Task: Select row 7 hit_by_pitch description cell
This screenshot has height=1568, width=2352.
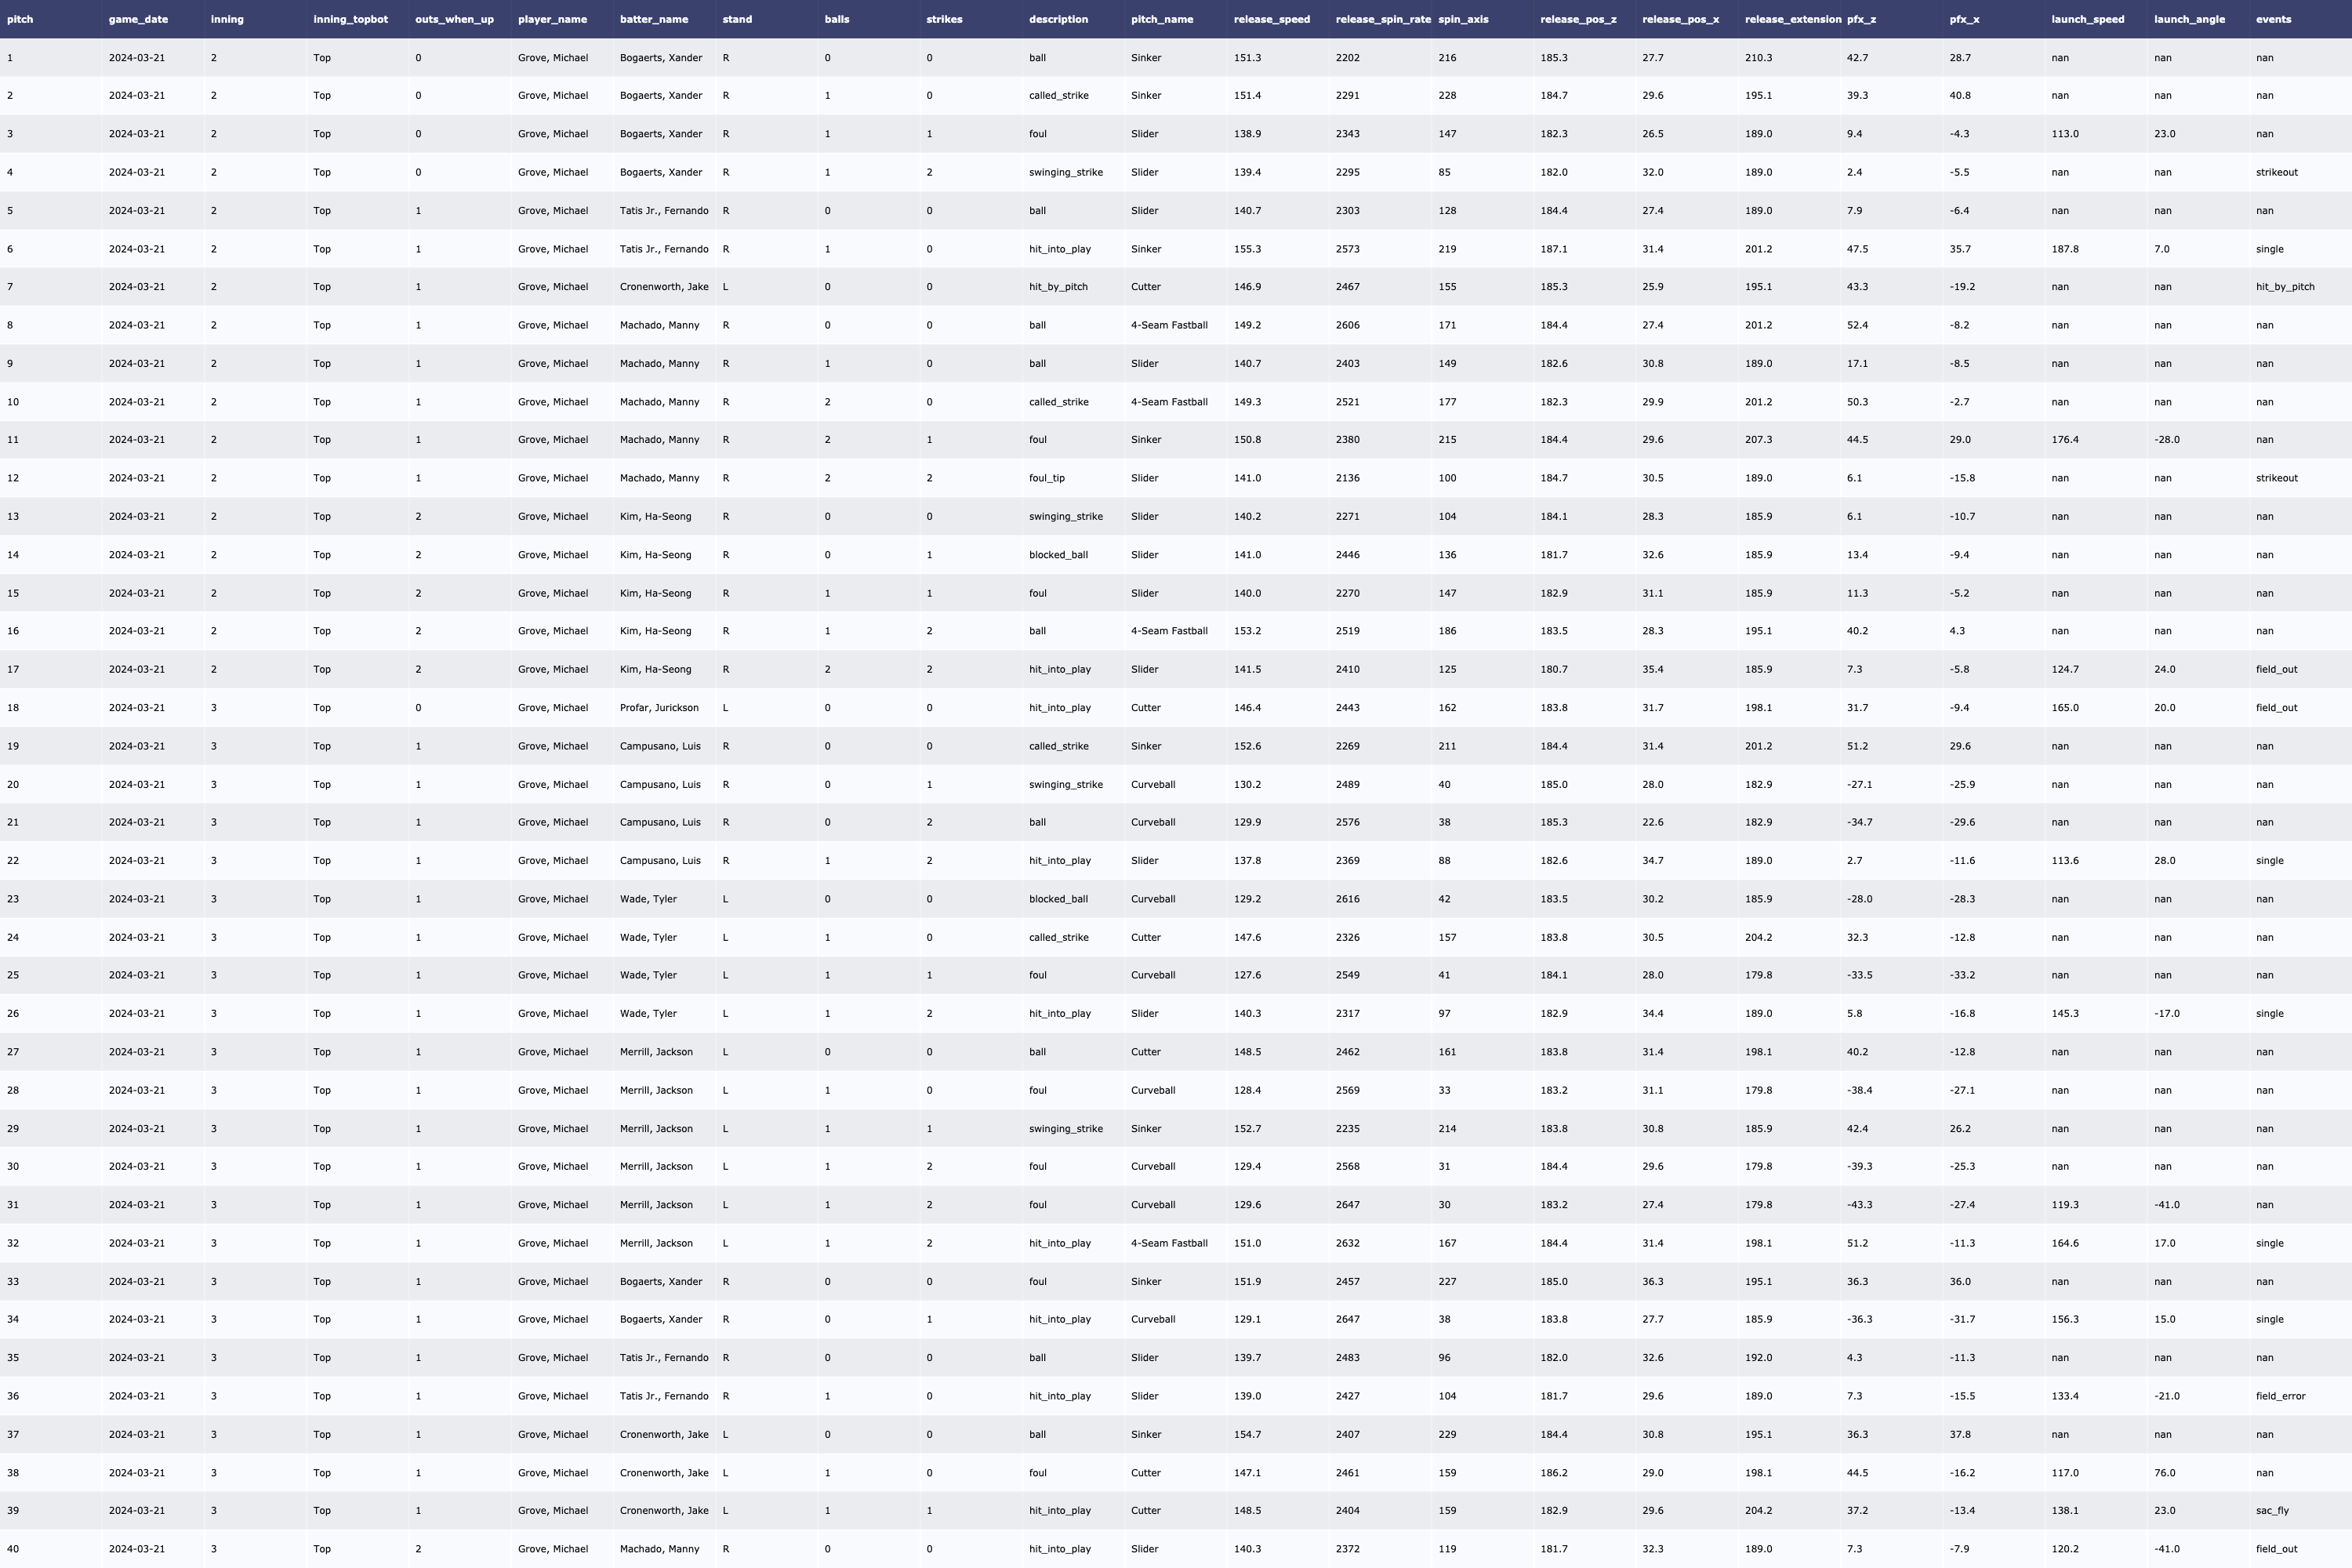Action: (x=1058, y=287)
